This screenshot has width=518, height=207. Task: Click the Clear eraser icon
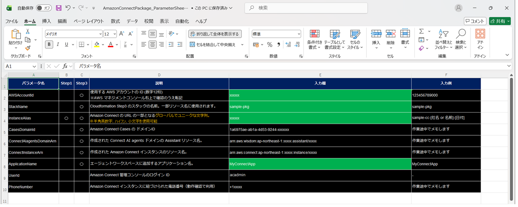point(421,48)
